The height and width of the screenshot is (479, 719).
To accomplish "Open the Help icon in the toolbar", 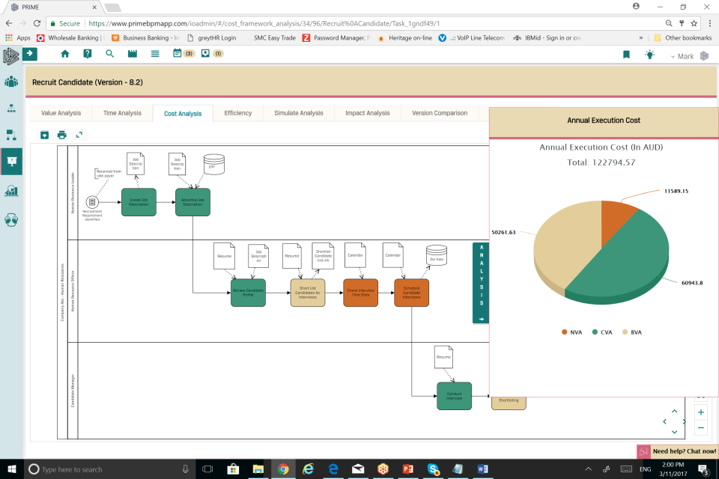I will (x=88, y=54).
